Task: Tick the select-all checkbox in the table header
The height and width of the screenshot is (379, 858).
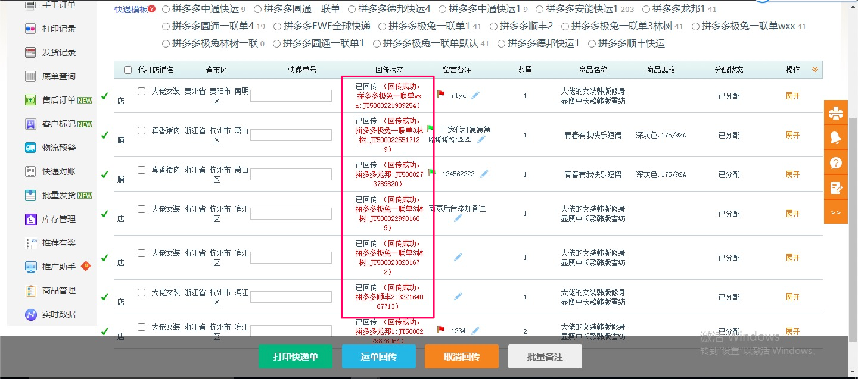Action: tap(128, 70)
